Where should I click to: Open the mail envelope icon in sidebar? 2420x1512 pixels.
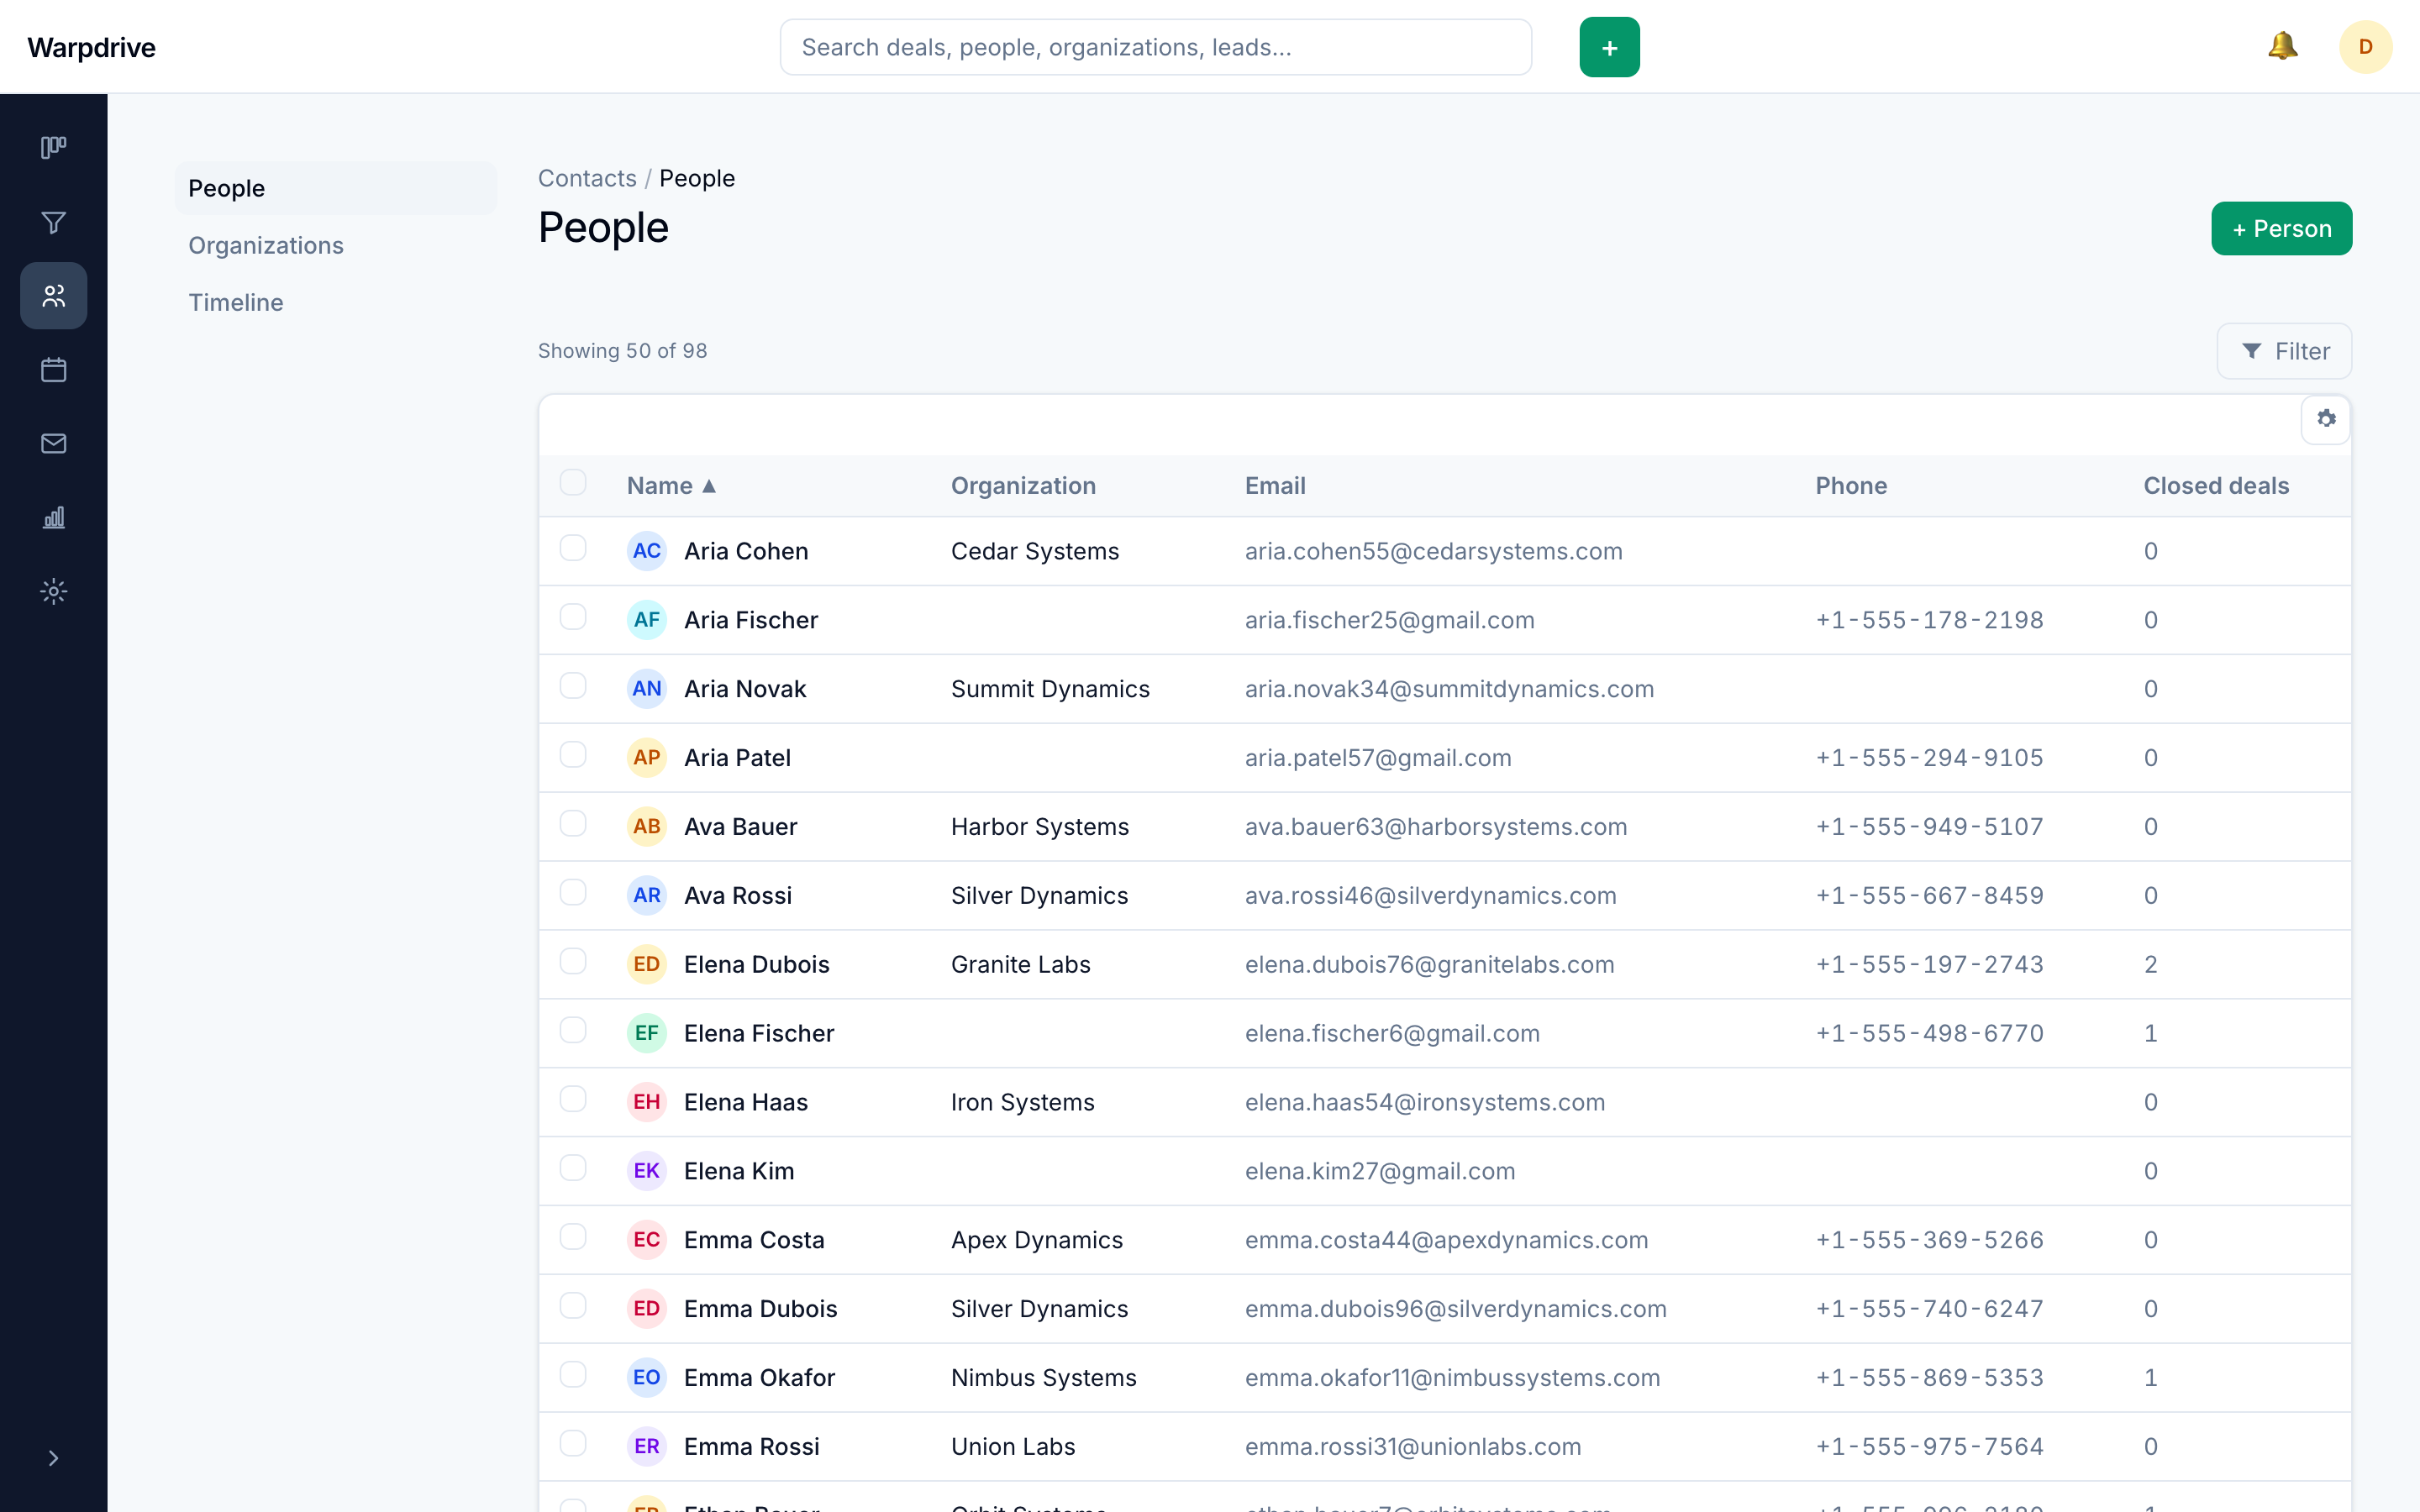click(53, 444)
